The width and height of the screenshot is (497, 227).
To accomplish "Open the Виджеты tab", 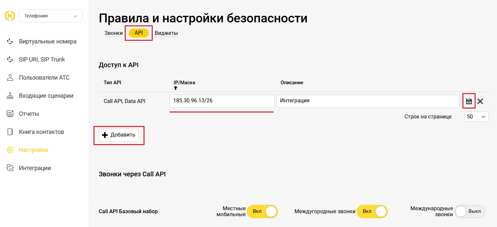I will coord(166,33).
